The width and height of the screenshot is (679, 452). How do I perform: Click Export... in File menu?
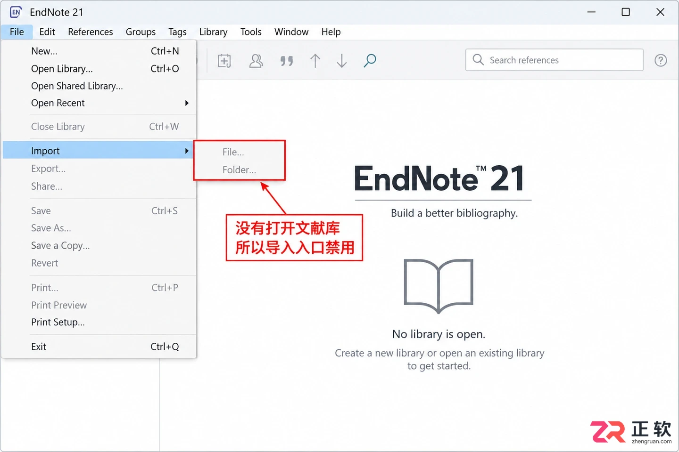(x=99, y=169)
